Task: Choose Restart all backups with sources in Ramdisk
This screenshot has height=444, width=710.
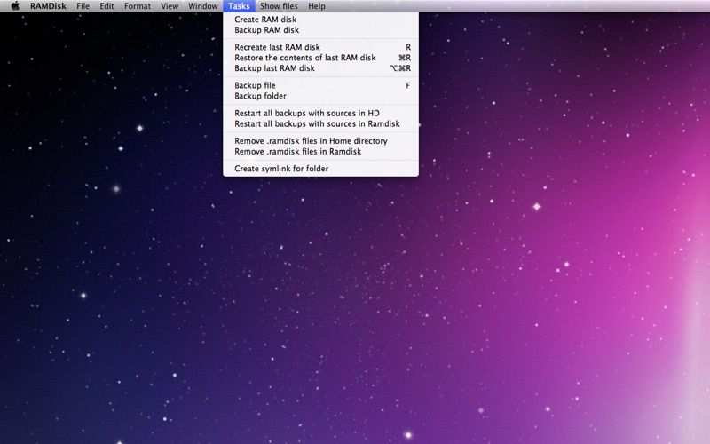Action: pyautogui.click(x=320, y=123)
